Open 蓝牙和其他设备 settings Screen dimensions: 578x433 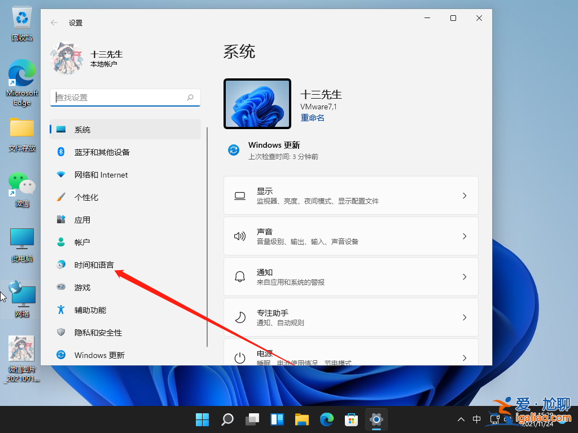click(102, 152)
